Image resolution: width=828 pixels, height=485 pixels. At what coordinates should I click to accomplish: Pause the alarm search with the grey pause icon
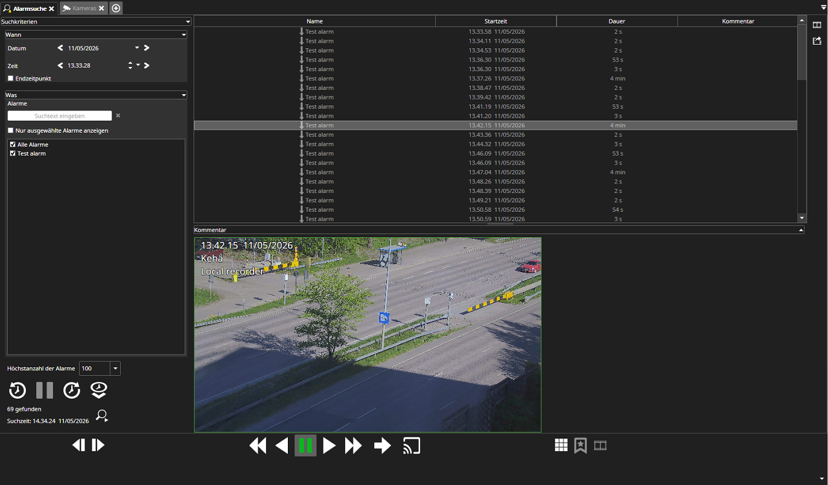point(45,390)
